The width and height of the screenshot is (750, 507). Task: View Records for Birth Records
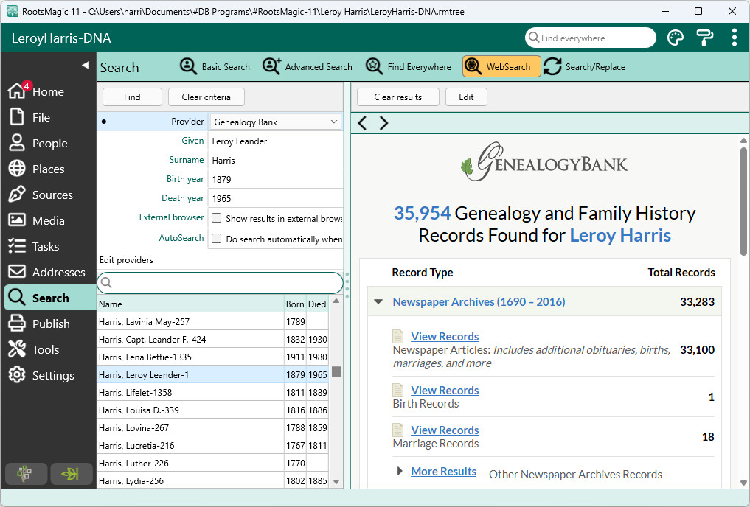tap(445, 390)
